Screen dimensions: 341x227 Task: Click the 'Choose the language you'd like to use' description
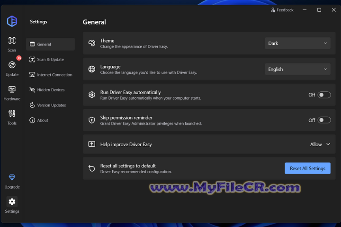click(149, 72)
